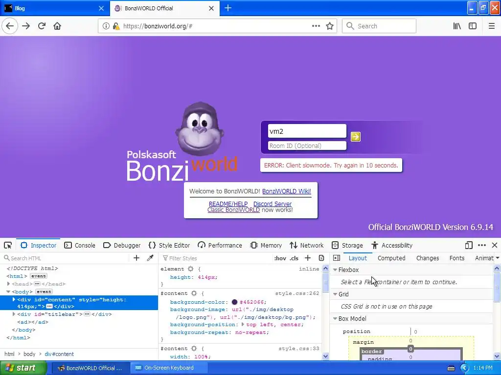Highlight elements matching first #content selector
Screen dimensions: 501x375
coord(194,293)
